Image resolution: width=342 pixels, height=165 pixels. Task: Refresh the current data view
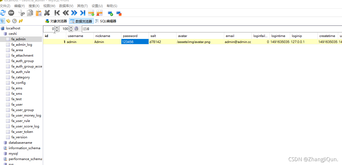(3, 13)
